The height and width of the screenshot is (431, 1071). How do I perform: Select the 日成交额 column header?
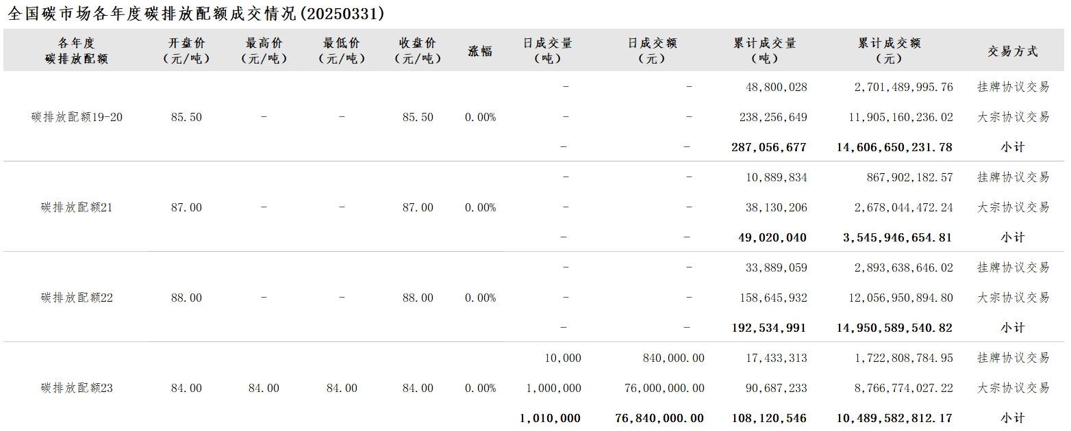pos(652,51)
